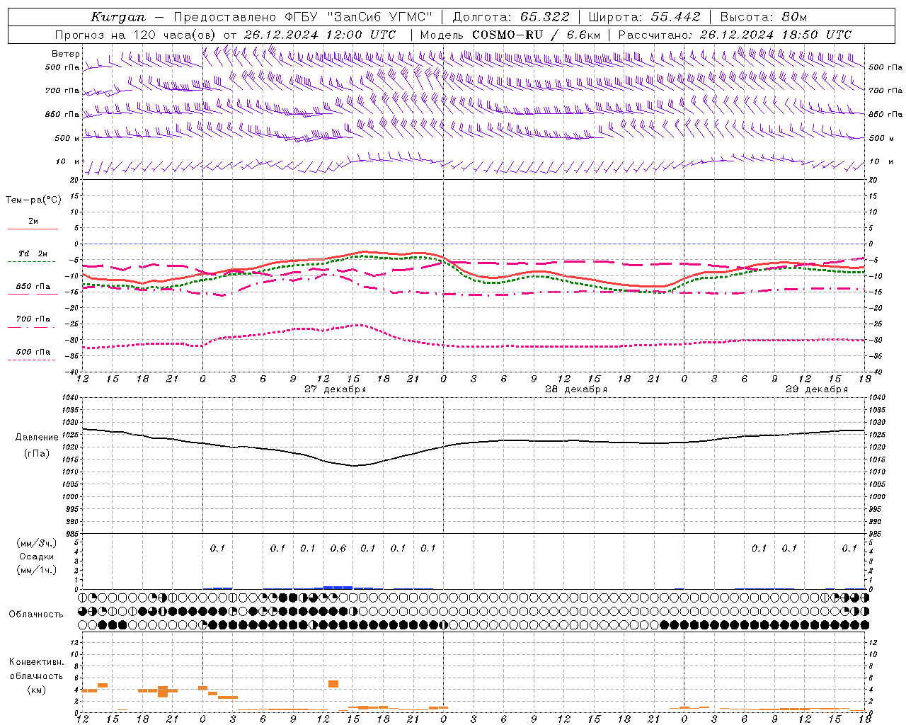Click the "(гПа)" unit label under Давление

37,454
